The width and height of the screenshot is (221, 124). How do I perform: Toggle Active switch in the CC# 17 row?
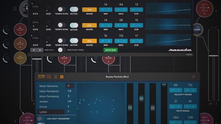pyautogui.click(x=74, y=41)
